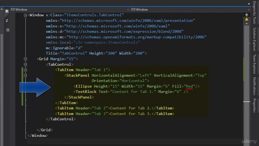The image size is (259, 146).
Task: Click the up arrow at far left edge
Action: 2,9
